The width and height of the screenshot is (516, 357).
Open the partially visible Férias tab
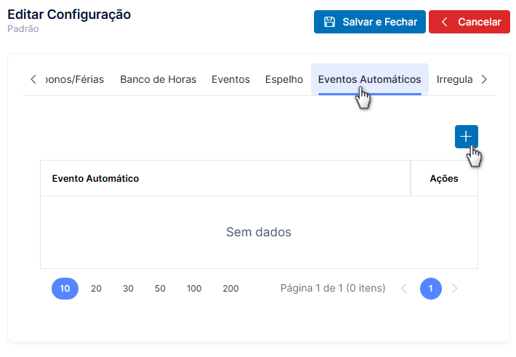point(75,79)
